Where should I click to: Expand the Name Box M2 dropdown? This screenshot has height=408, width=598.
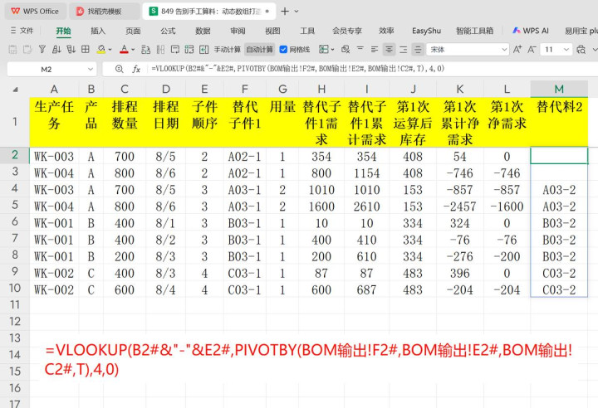tap(91, 70)
